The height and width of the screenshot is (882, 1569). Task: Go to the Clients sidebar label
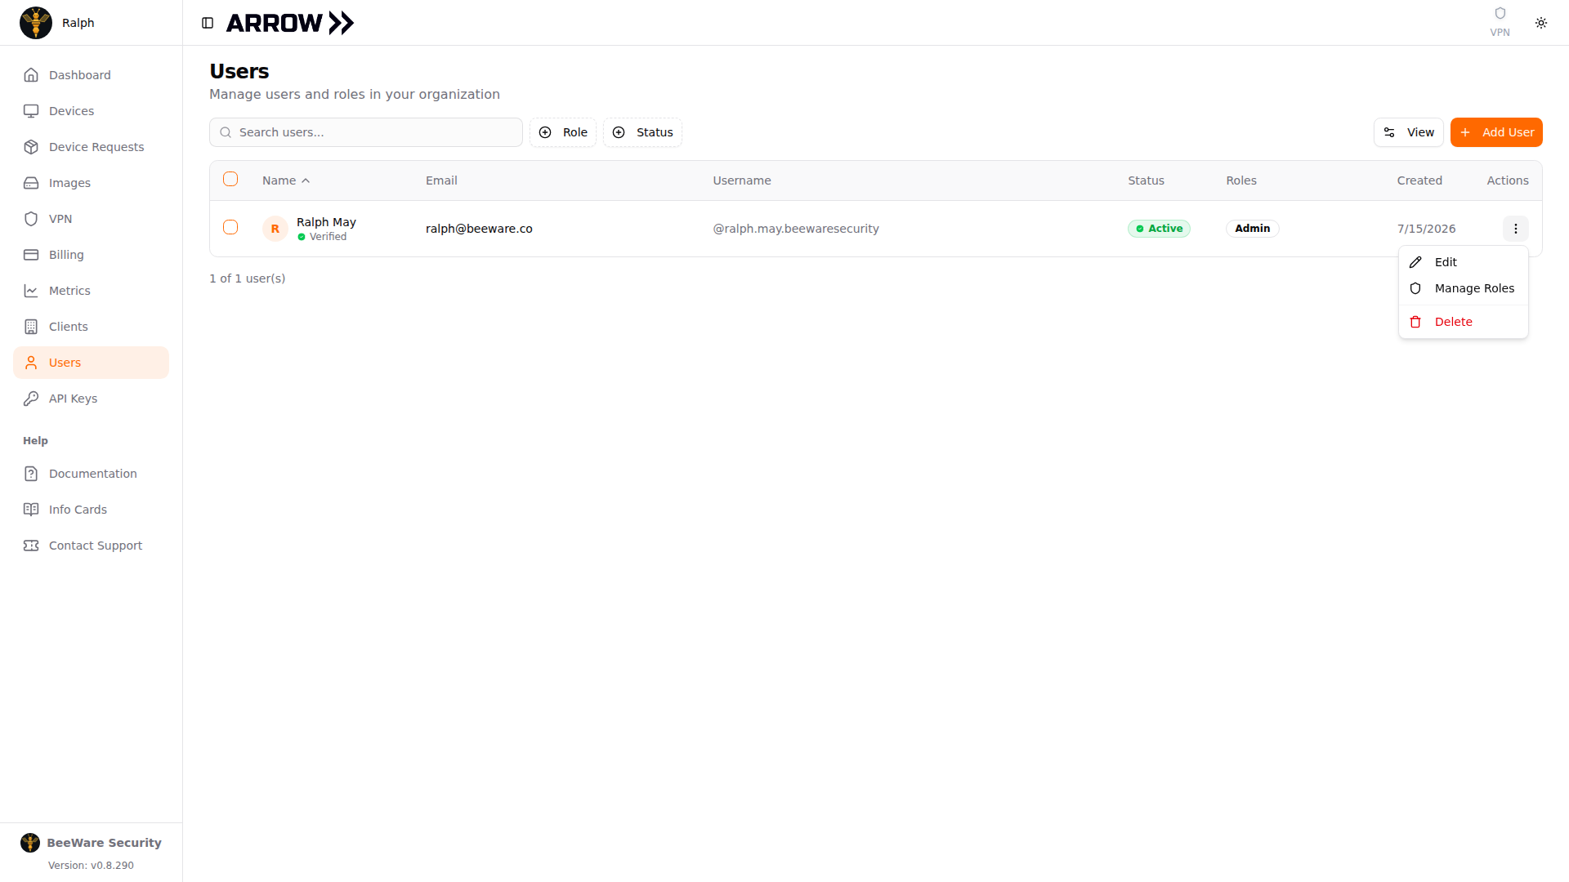68,327
